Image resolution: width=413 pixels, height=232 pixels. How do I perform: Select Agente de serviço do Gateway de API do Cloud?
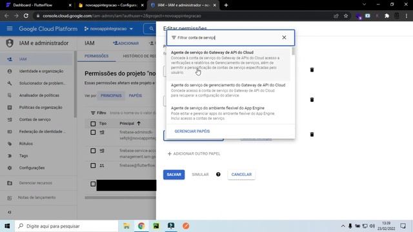[x=228, y=63]
